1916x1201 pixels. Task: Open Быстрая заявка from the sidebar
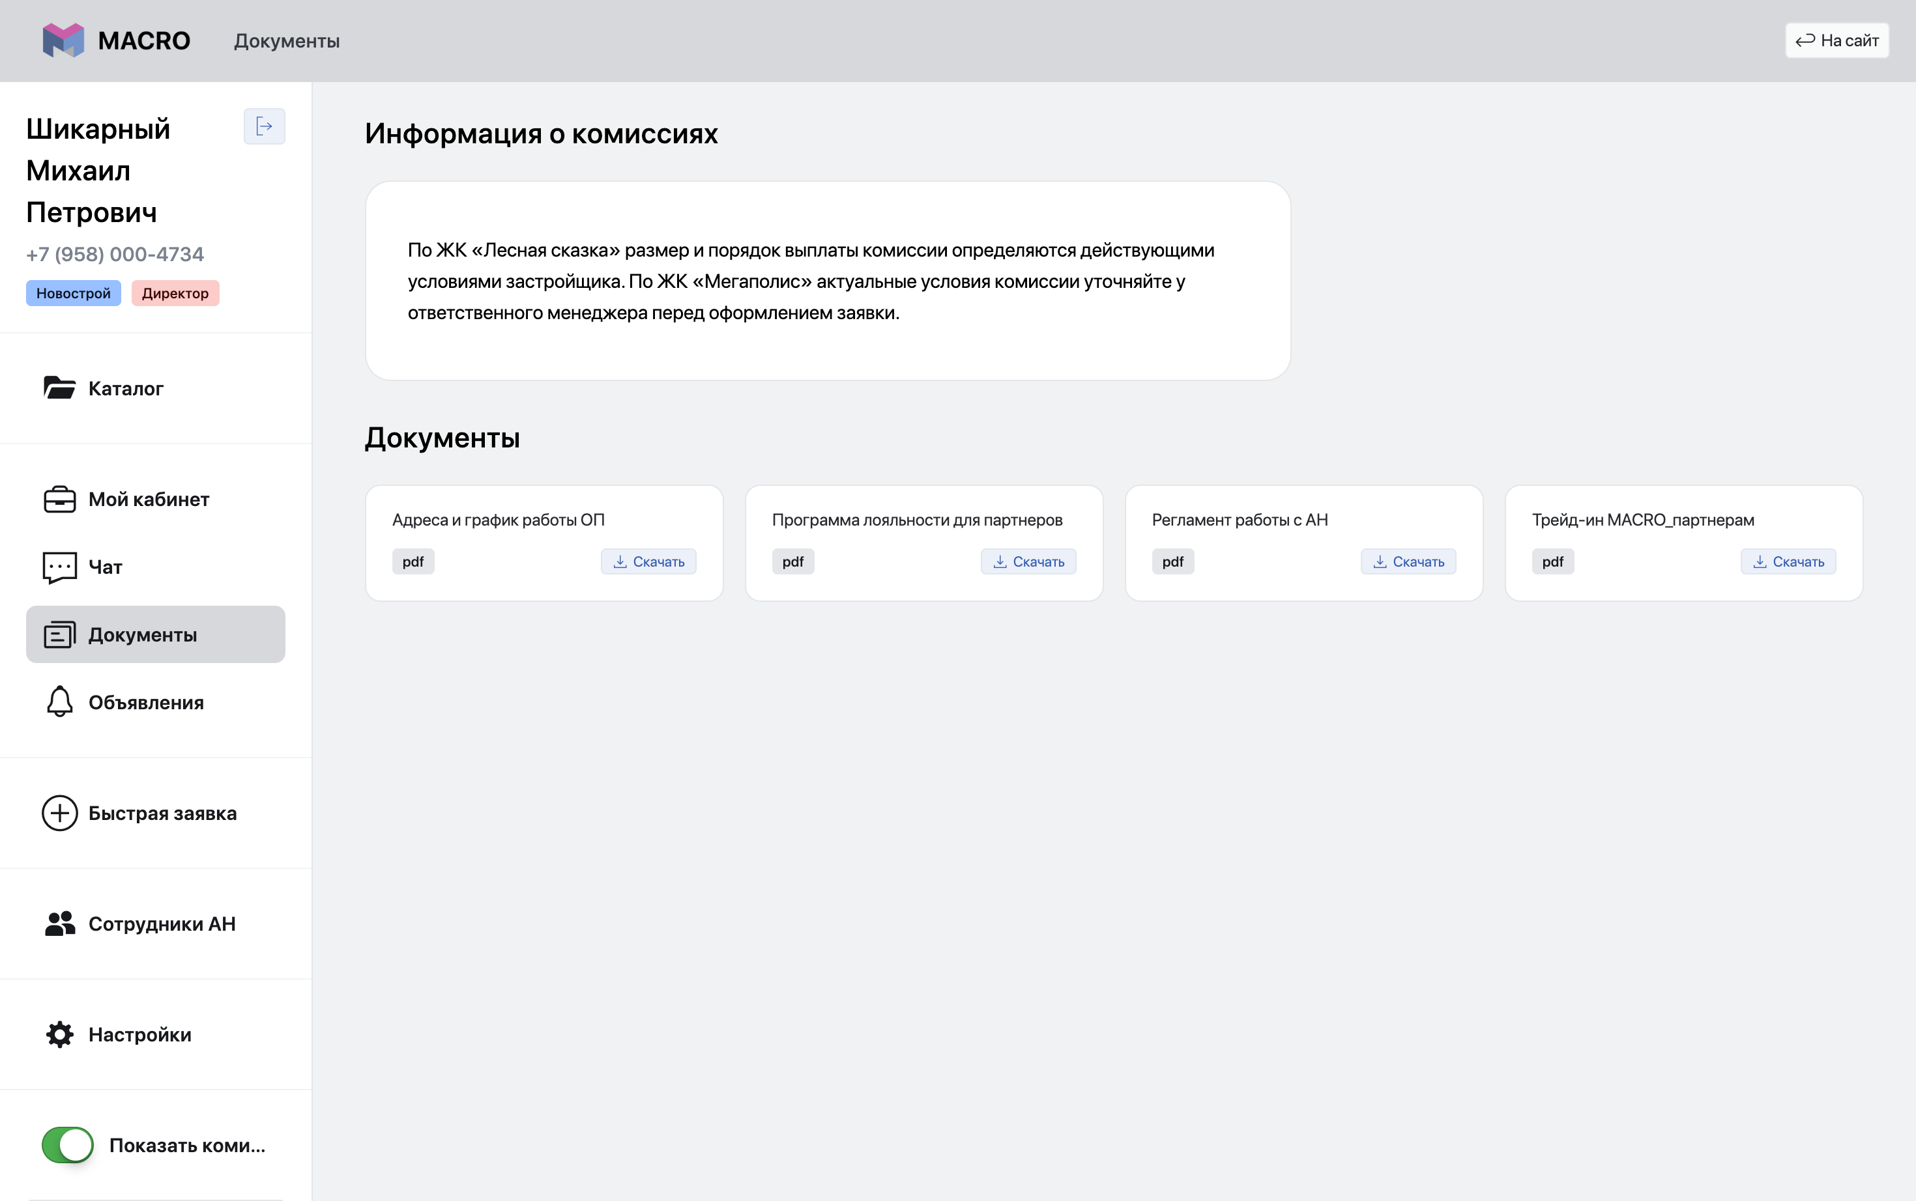tap(156, 813)
